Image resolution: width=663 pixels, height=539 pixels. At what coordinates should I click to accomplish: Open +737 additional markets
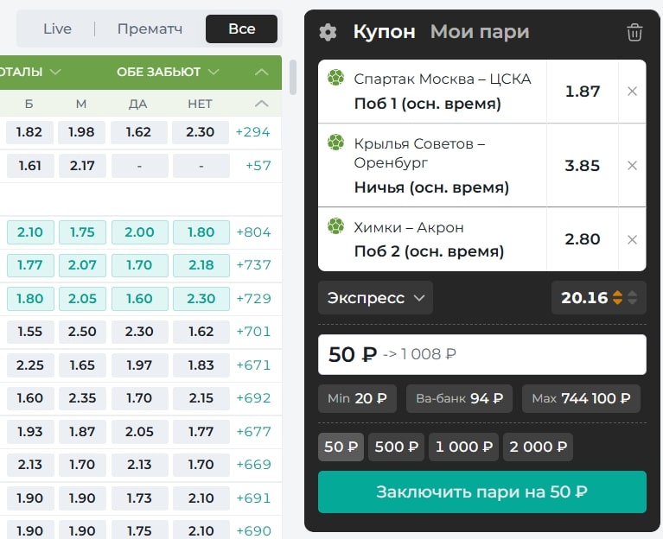tap(253, 265)
